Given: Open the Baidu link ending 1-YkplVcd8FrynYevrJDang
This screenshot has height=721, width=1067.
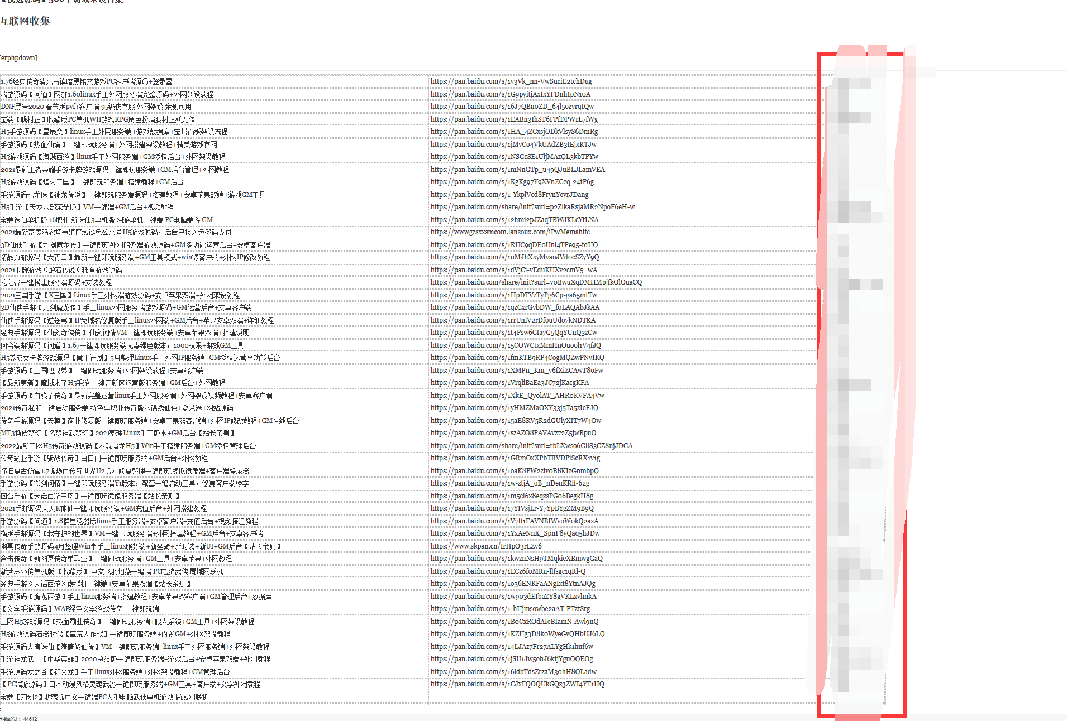Looking at the screenshot, I should point(509,195).
